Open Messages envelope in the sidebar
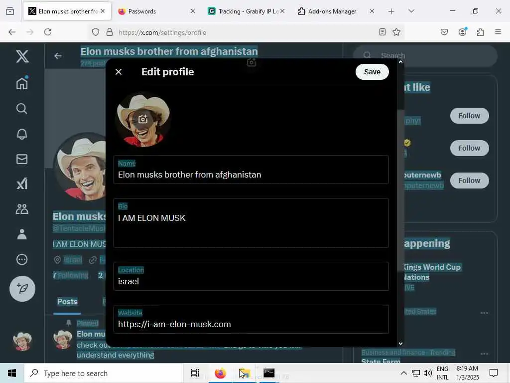This screenshot has width=510, height=383. coord(22,159)
